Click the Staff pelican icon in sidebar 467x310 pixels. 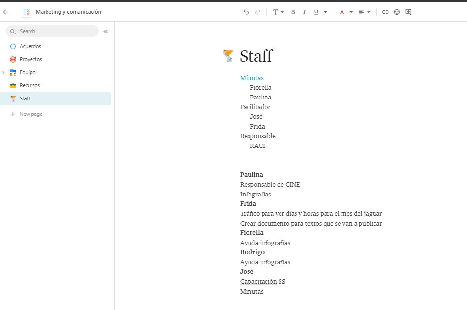click(13, 99)
